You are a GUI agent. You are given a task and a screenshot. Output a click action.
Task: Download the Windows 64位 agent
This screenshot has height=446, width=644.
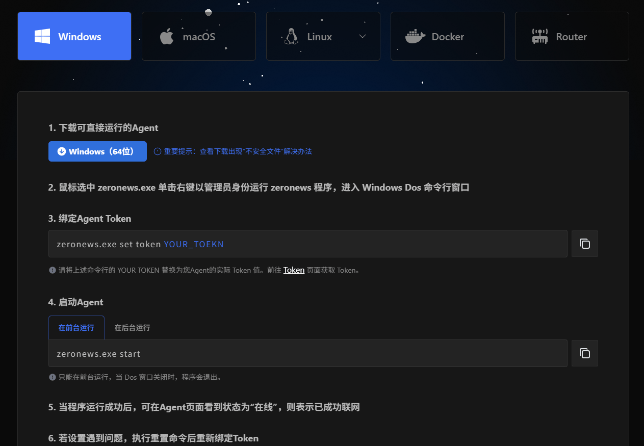[97, 151]
